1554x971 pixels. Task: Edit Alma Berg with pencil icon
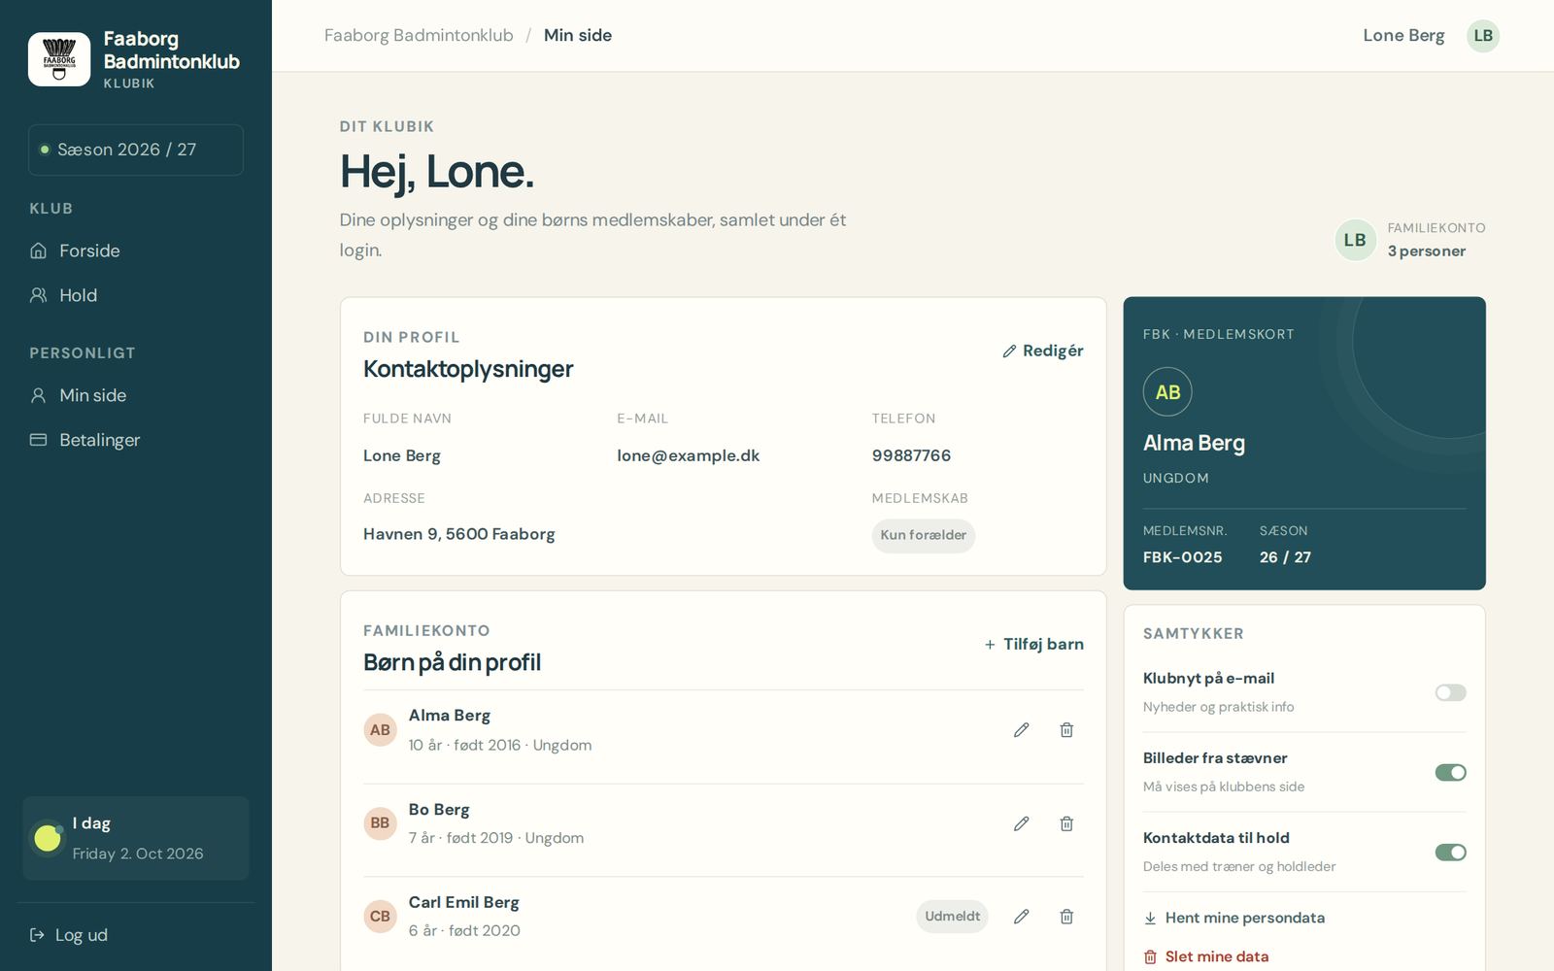pos(1021,730)
